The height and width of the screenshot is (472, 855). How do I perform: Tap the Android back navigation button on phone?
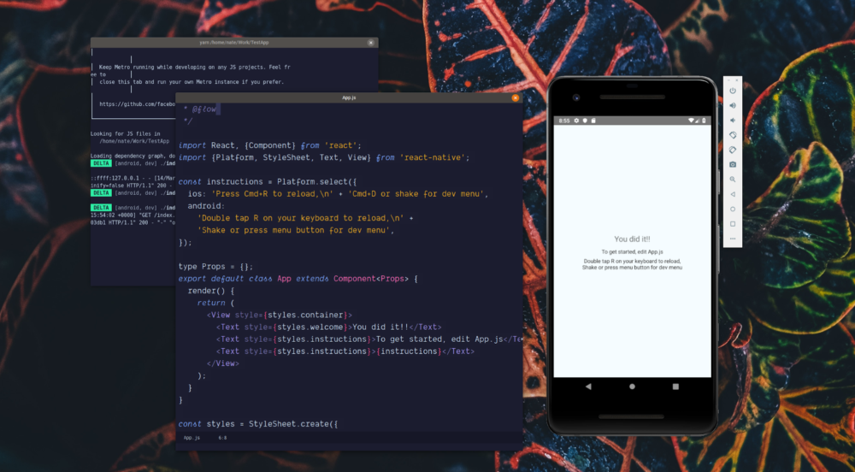coord(588,386)
